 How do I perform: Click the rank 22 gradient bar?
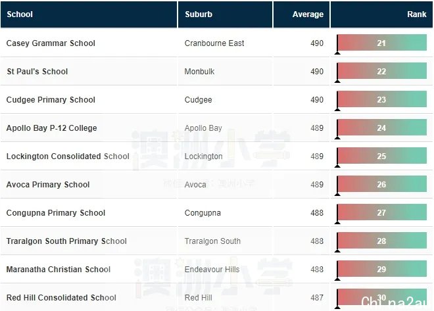coord(382,71)
